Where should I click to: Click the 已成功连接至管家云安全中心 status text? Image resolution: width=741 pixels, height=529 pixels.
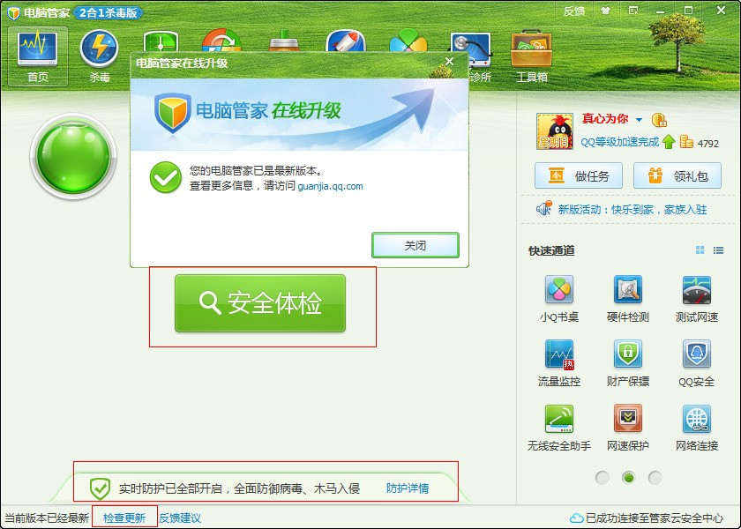654,518
